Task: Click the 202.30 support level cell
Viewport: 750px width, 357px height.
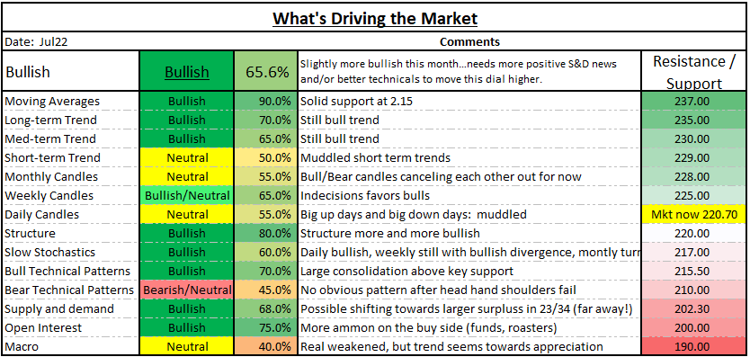Action: pyautogui.click(x=694, y=309)
